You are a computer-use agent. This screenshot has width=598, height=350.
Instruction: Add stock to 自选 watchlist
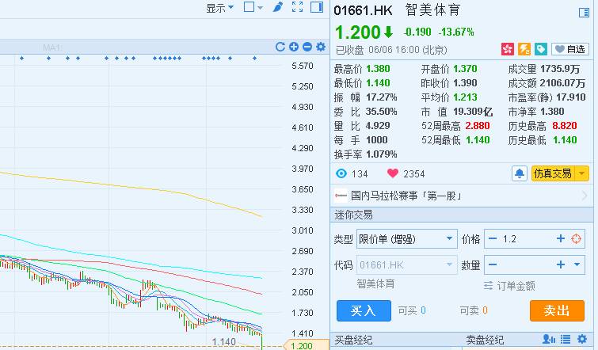pos(570,49)
